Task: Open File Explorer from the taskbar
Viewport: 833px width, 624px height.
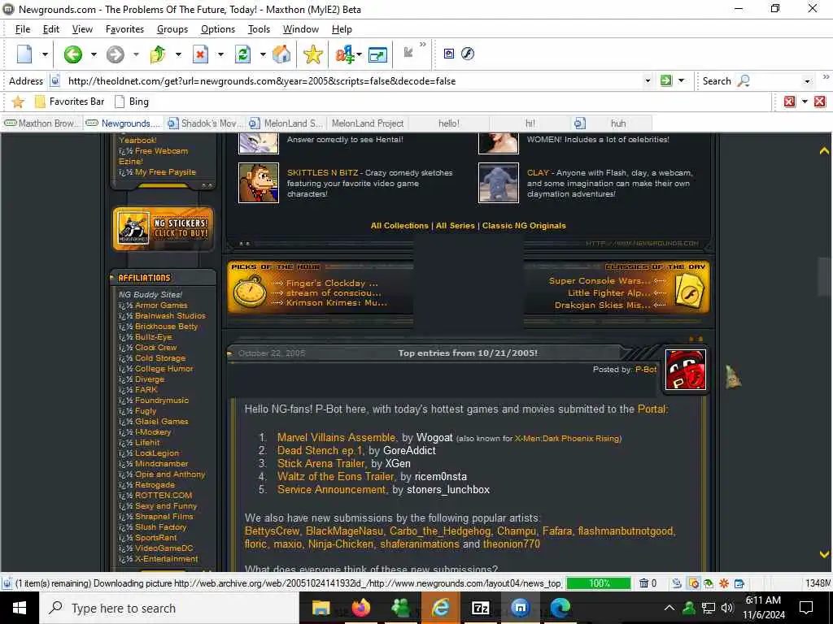Action: [x=321, y=608]
